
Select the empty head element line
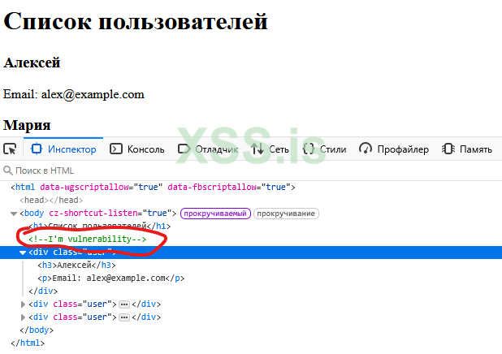51,201
